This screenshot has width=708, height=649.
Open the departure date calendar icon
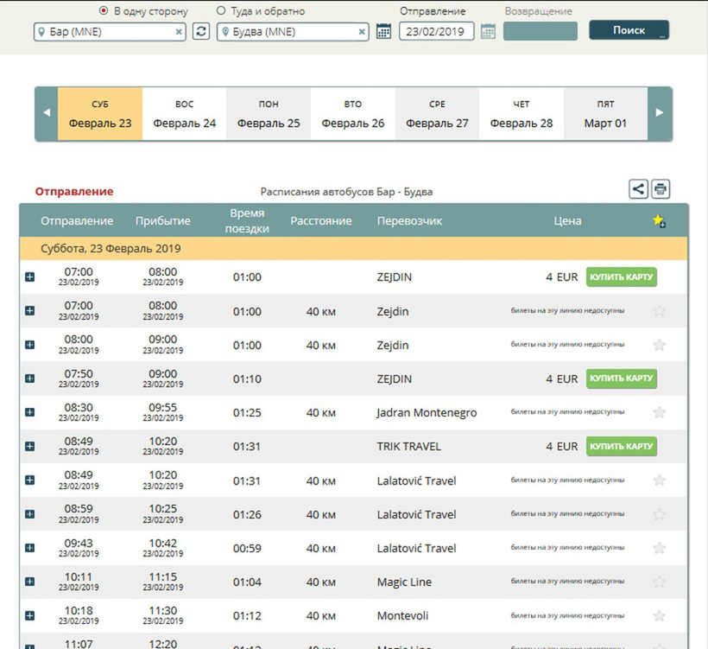[384, 31]
